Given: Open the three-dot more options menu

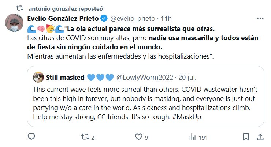Looking at the screenshot, I should (260, 18).
